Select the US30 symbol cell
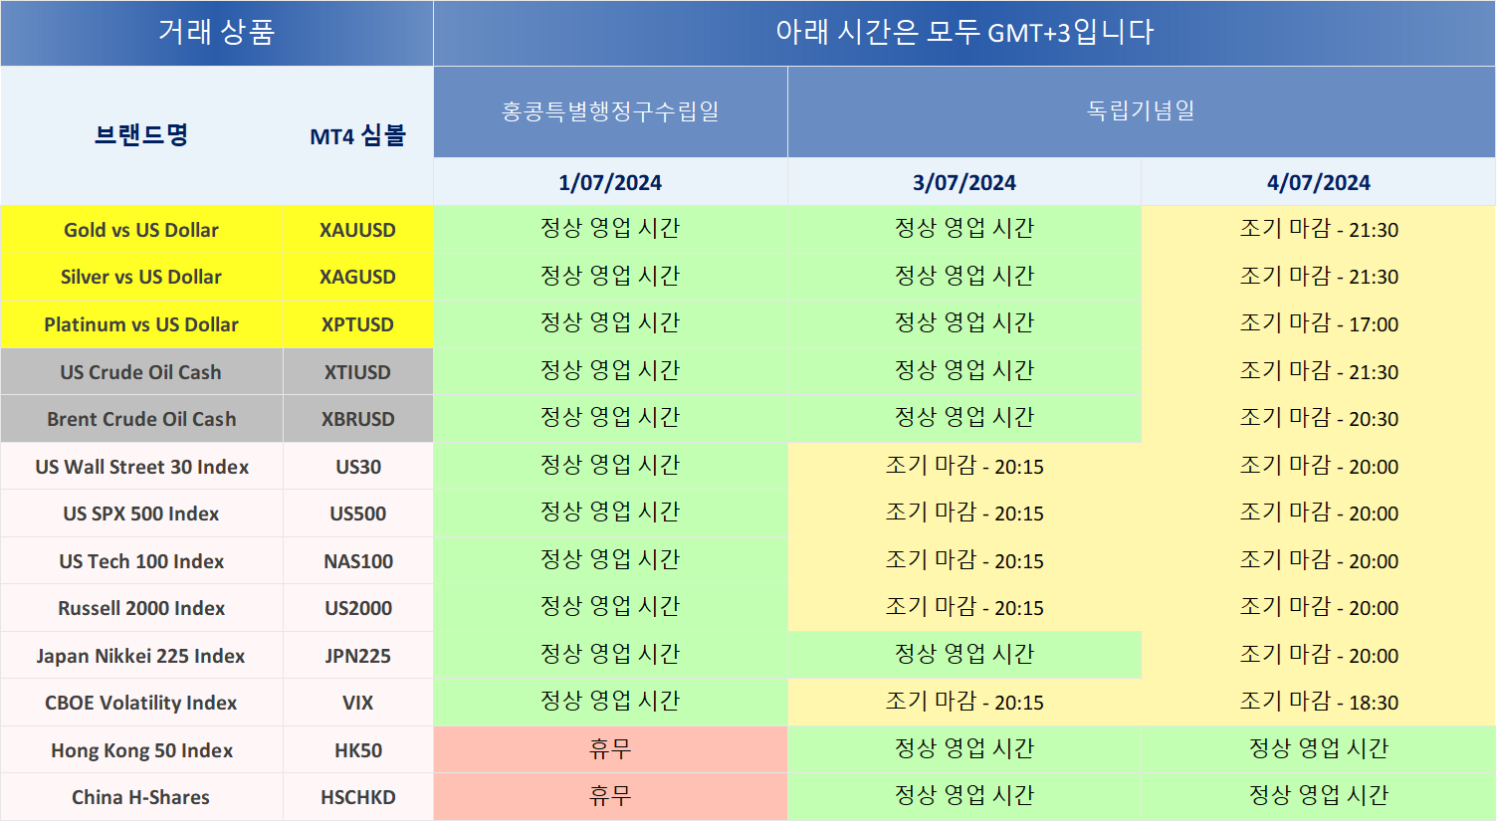The image size is (1497, 822). (357, 467)
